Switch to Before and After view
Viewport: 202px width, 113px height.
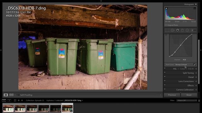(x=11, y=95)
